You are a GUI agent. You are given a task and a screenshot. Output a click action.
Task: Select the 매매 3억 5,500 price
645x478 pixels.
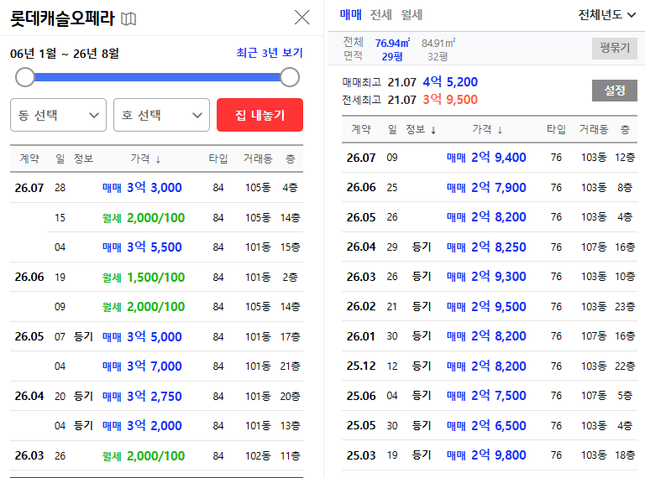pyautogui.click(x=142, y=247)
